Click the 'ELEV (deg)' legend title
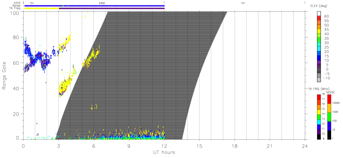 (x=319, y=6)
